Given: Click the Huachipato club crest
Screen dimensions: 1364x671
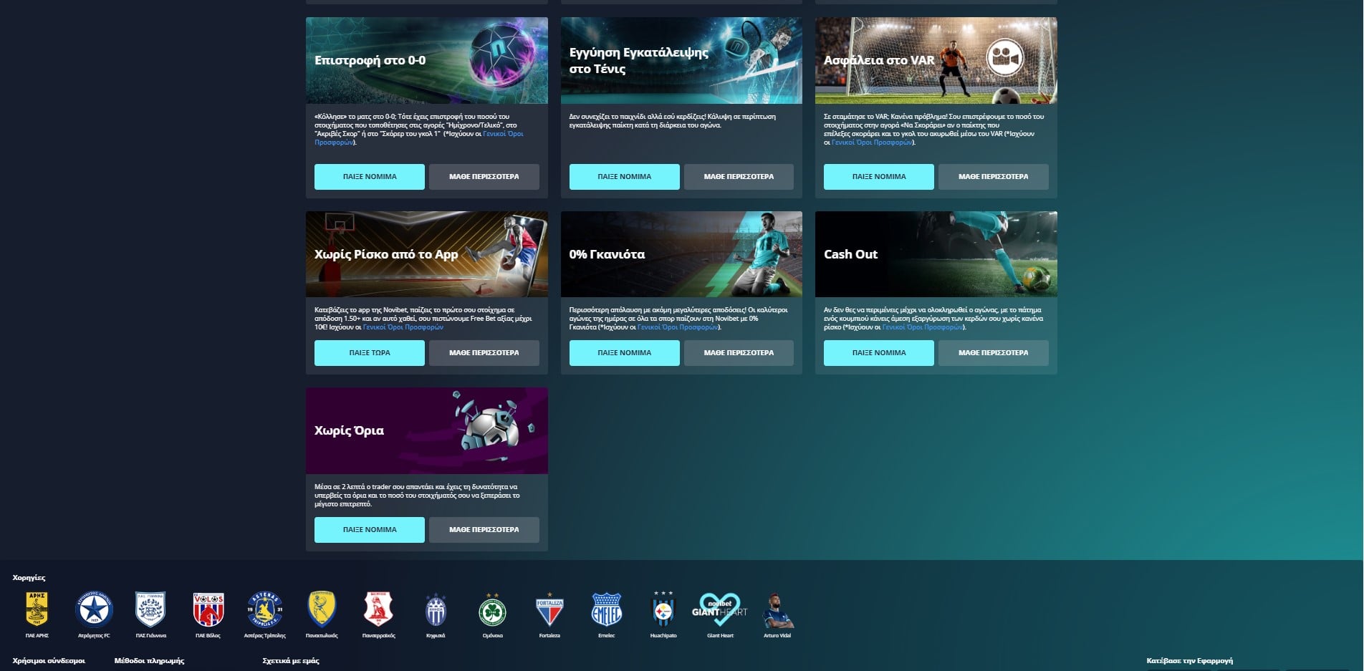Looking at the screenshot, I should pyautogui.click(x=663, y=609).
